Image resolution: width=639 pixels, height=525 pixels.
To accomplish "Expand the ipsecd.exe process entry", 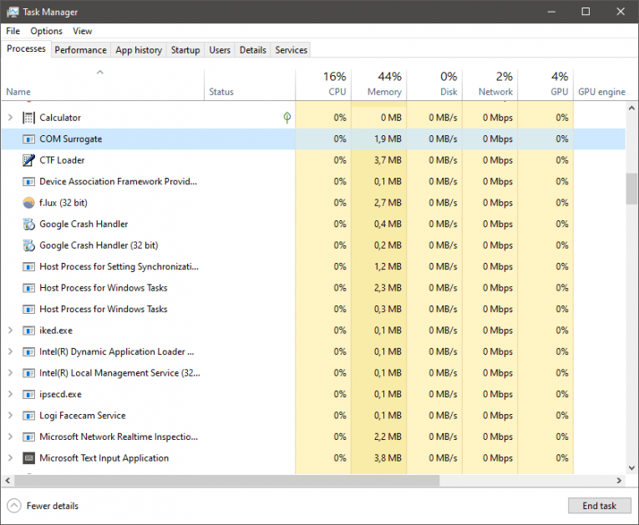I will click(x=10, y=394).
